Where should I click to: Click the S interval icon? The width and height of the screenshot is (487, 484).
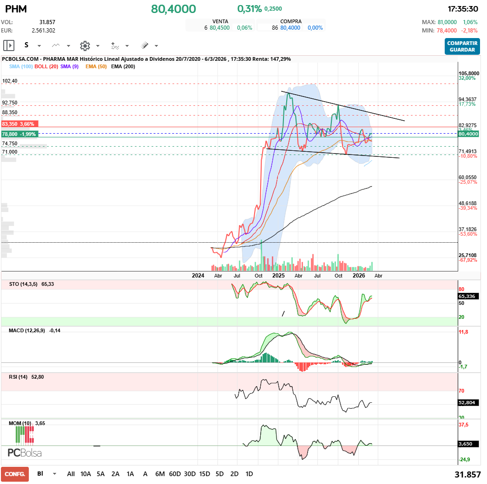[26, 45]
